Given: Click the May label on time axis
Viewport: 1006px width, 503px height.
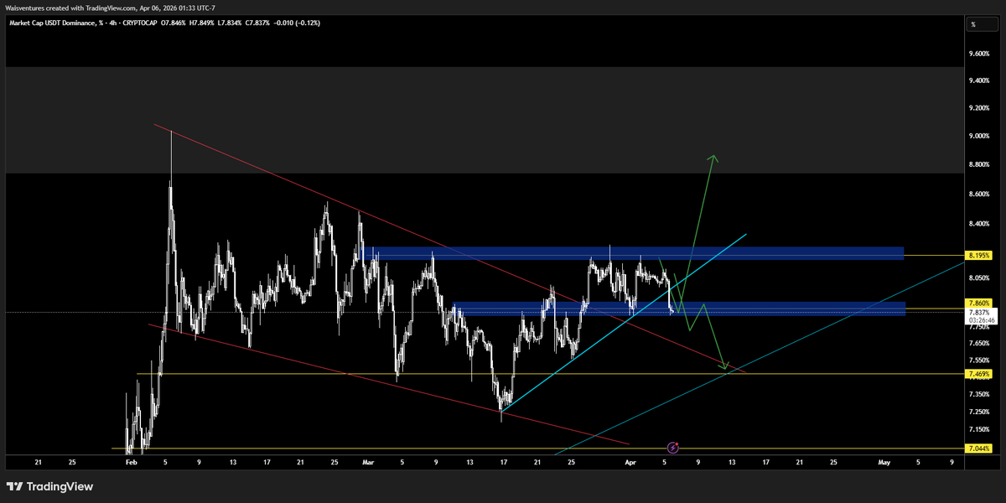Looking at the screenshot, I should coord(884,462).
